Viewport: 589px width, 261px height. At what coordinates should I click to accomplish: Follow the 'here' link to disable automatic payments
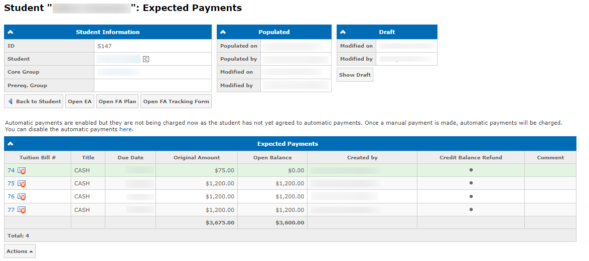pos(125,130)
